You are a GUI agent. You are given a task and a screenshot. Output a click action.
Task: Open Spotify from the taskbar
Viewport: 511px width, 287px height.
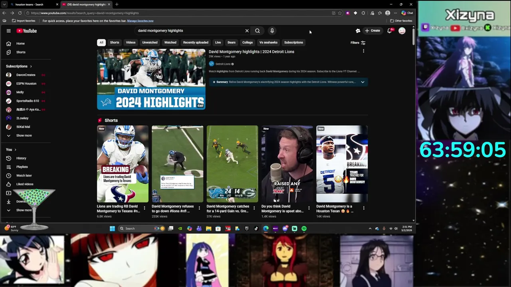pos(304,228)
